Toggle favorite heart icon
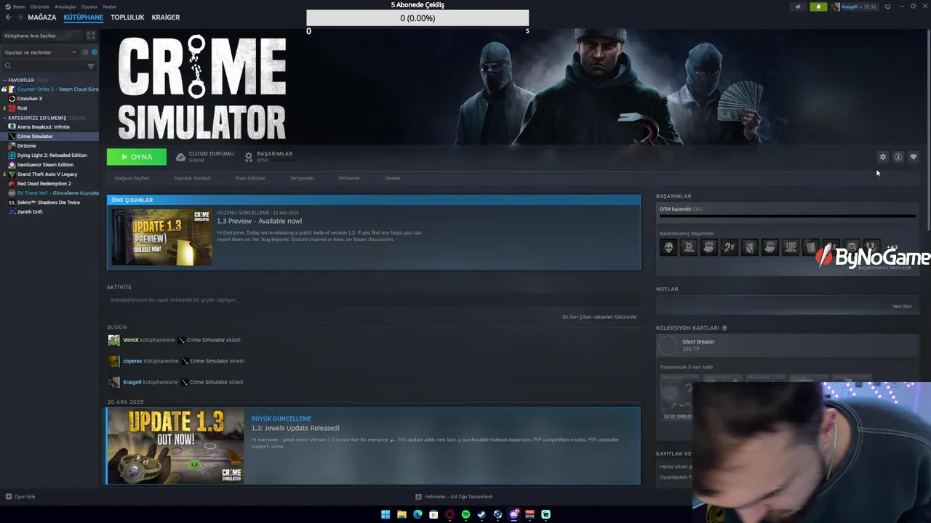 (x=914, y=157)
